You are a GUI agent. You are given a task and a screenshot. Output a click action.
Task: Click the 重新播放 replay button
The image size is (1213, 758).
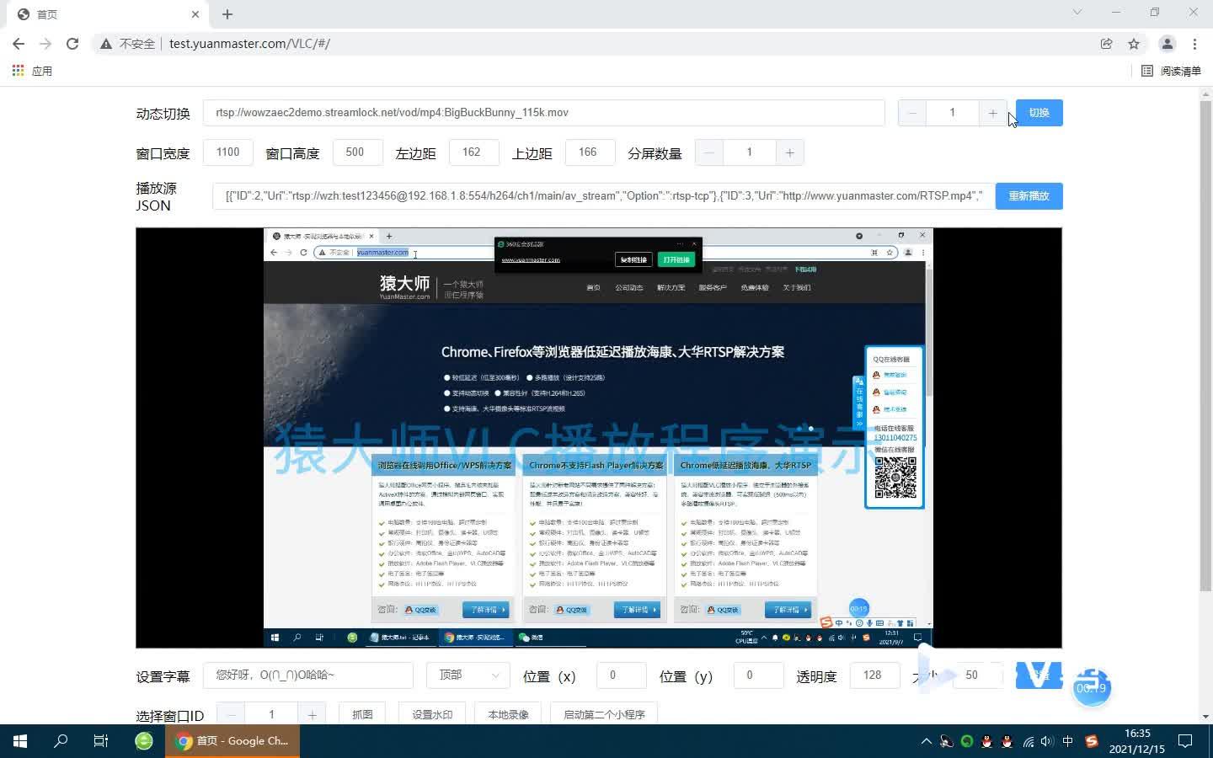click(x=1029, y=195)
